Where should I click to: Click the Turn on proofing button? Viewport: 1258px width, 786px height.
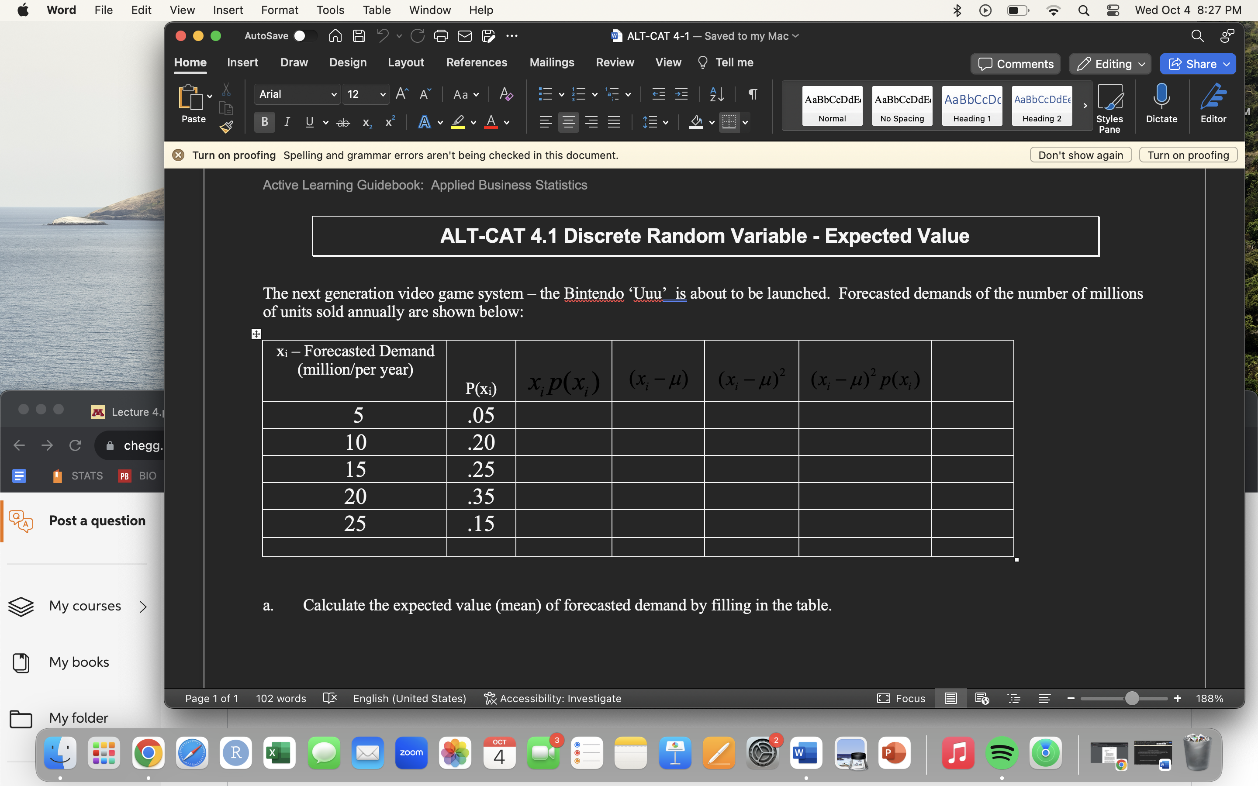(1188, 155)
